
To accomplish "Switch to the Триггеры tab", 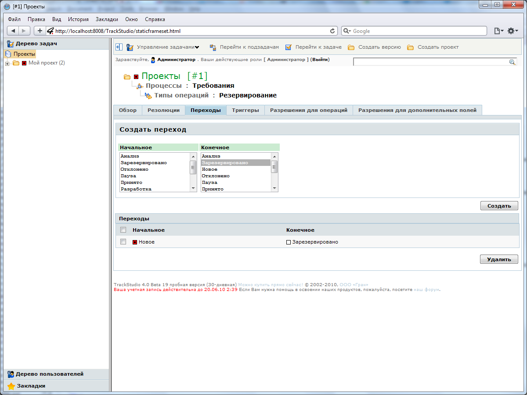I will (x=245, y=110).
